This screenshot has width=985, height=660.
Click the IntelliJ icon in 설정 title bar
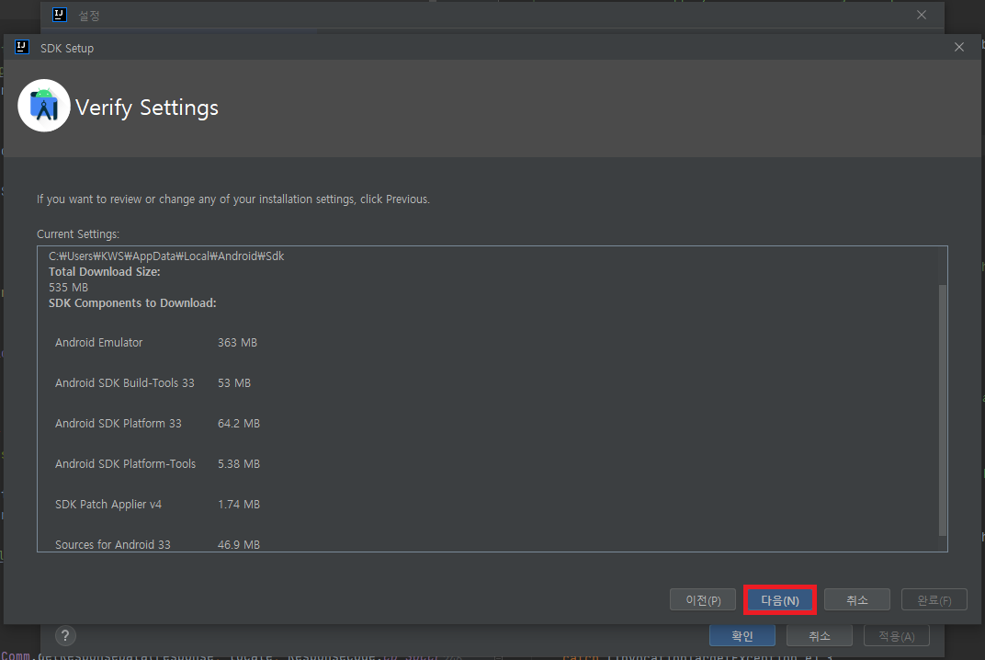pyautogui.click(x=60, y=15)
